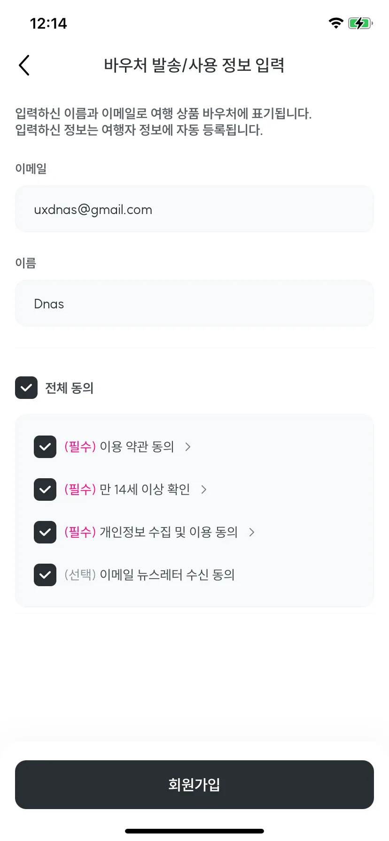Open 만 14세 이상 확인 details chevron
Image resolution: width=389 pixels, height=841 pixels.
pos(204,489)
